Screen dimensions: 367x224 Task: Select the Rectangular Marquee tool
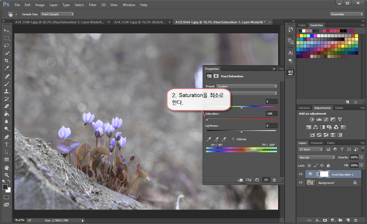tap(7, 38)
